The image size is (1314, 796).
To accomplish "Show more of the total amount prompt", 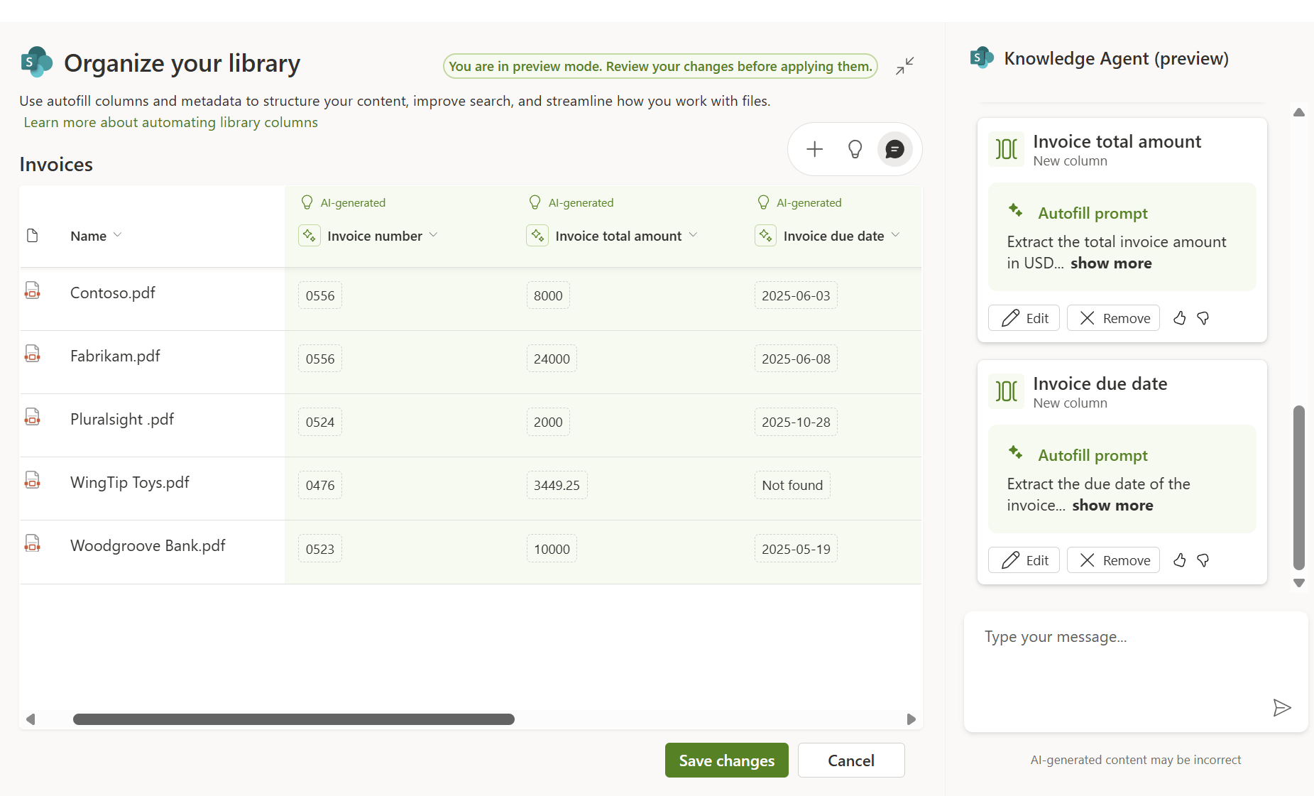I will pyautogui.click(x=1111, y=263).
